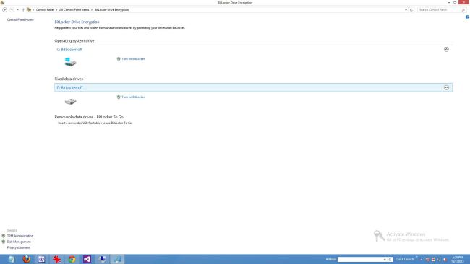Image resolution: width=470 pixels, height=264 pixels.
Task: Click the BitLocker Drive Encryption breadcrumb
Action: click(111, 10)
